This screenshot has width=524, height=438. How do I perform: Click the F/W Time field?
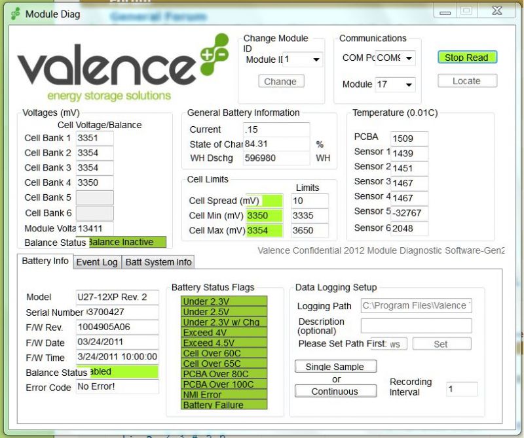tap(117, 357)
